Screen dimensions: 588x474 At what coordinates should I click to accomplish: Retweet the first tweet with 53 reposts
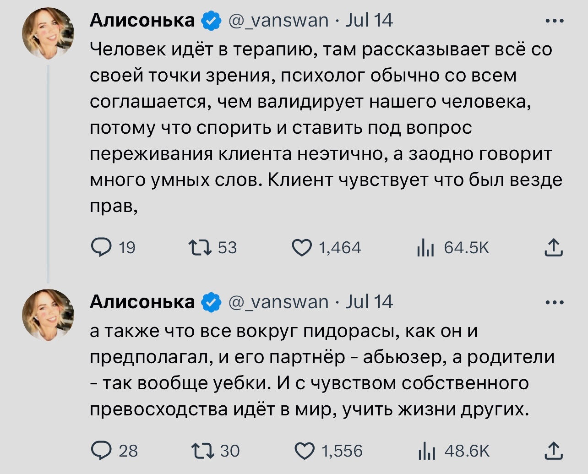[x=200, y=248]
